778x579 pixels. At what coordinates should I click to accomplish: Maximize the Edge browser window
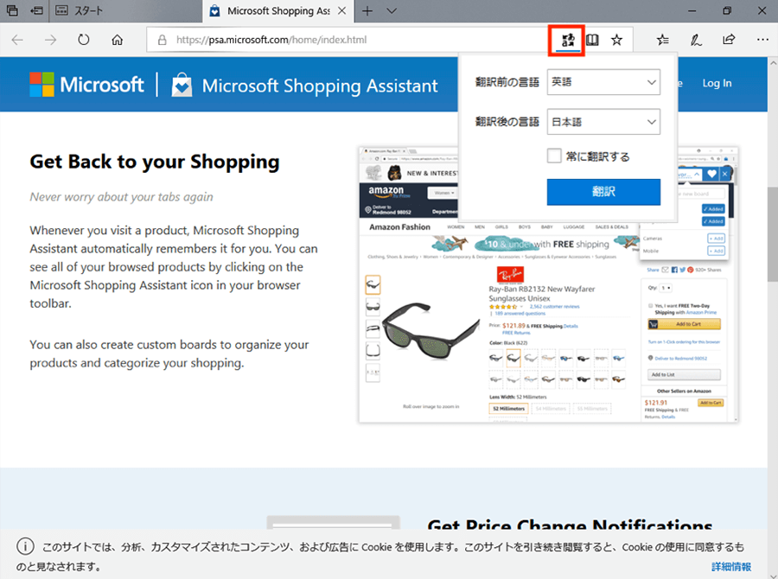point(727,11)
